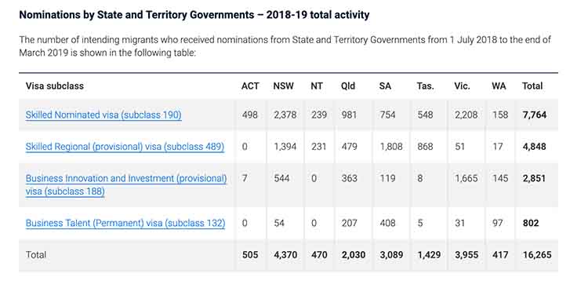Select the Qld value 363
This screenshot has width=588, height=288.
pyautogui.click(x=349, y=178)
